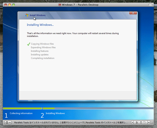Viewport: 157px width, 128px height.
Task: Click the red Mac close button
Action: tap(6, 5)
